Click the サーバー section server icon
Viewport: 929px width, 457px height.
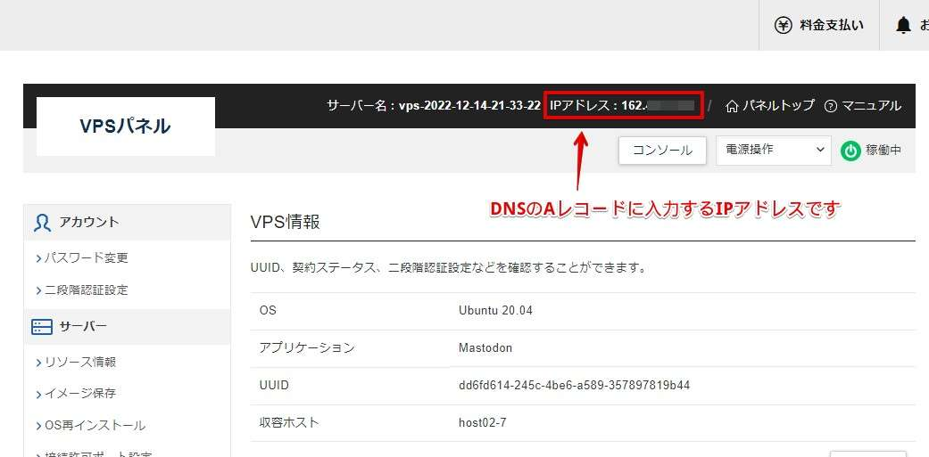point(41,327)
